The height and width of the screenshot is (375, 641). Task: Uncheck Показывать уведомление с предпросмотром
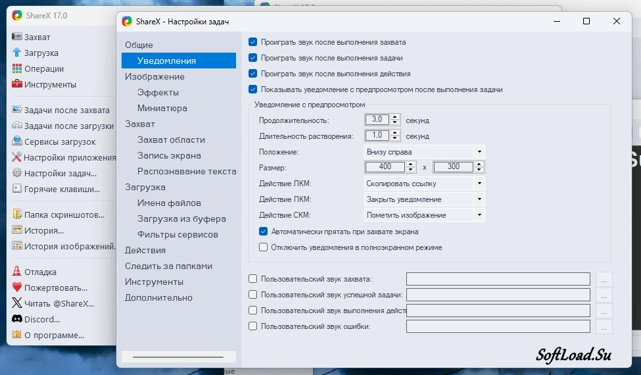[252, 89]
